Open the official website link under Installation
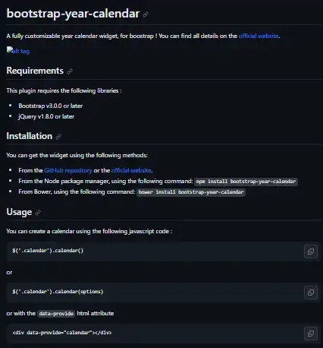Image resolution: width=323 pixels, height=348 pixels. 131,170
